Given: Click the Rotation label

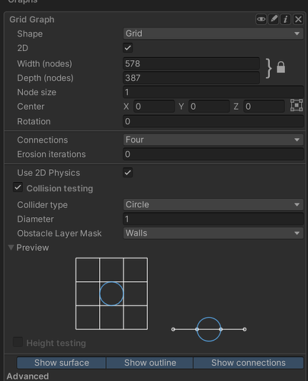Looking at the screenshot, I should click(34, 121).
